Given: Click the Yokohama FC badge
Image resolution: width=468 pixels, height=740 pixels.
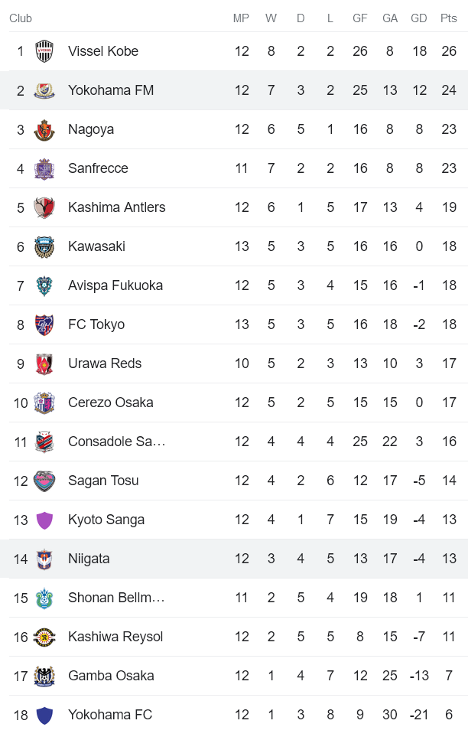Looking at the screenshot, I should pos(43,715).
